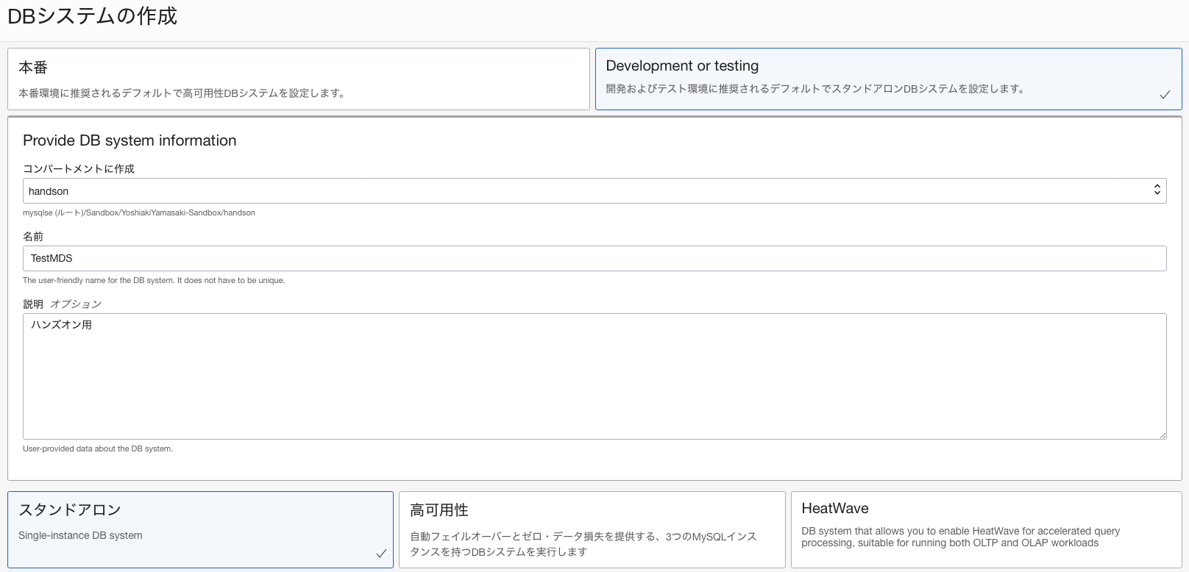Choose the 高可用性 high availability card
The height and width of the screenshot is (572, 1189).
[x=592, y=529]
